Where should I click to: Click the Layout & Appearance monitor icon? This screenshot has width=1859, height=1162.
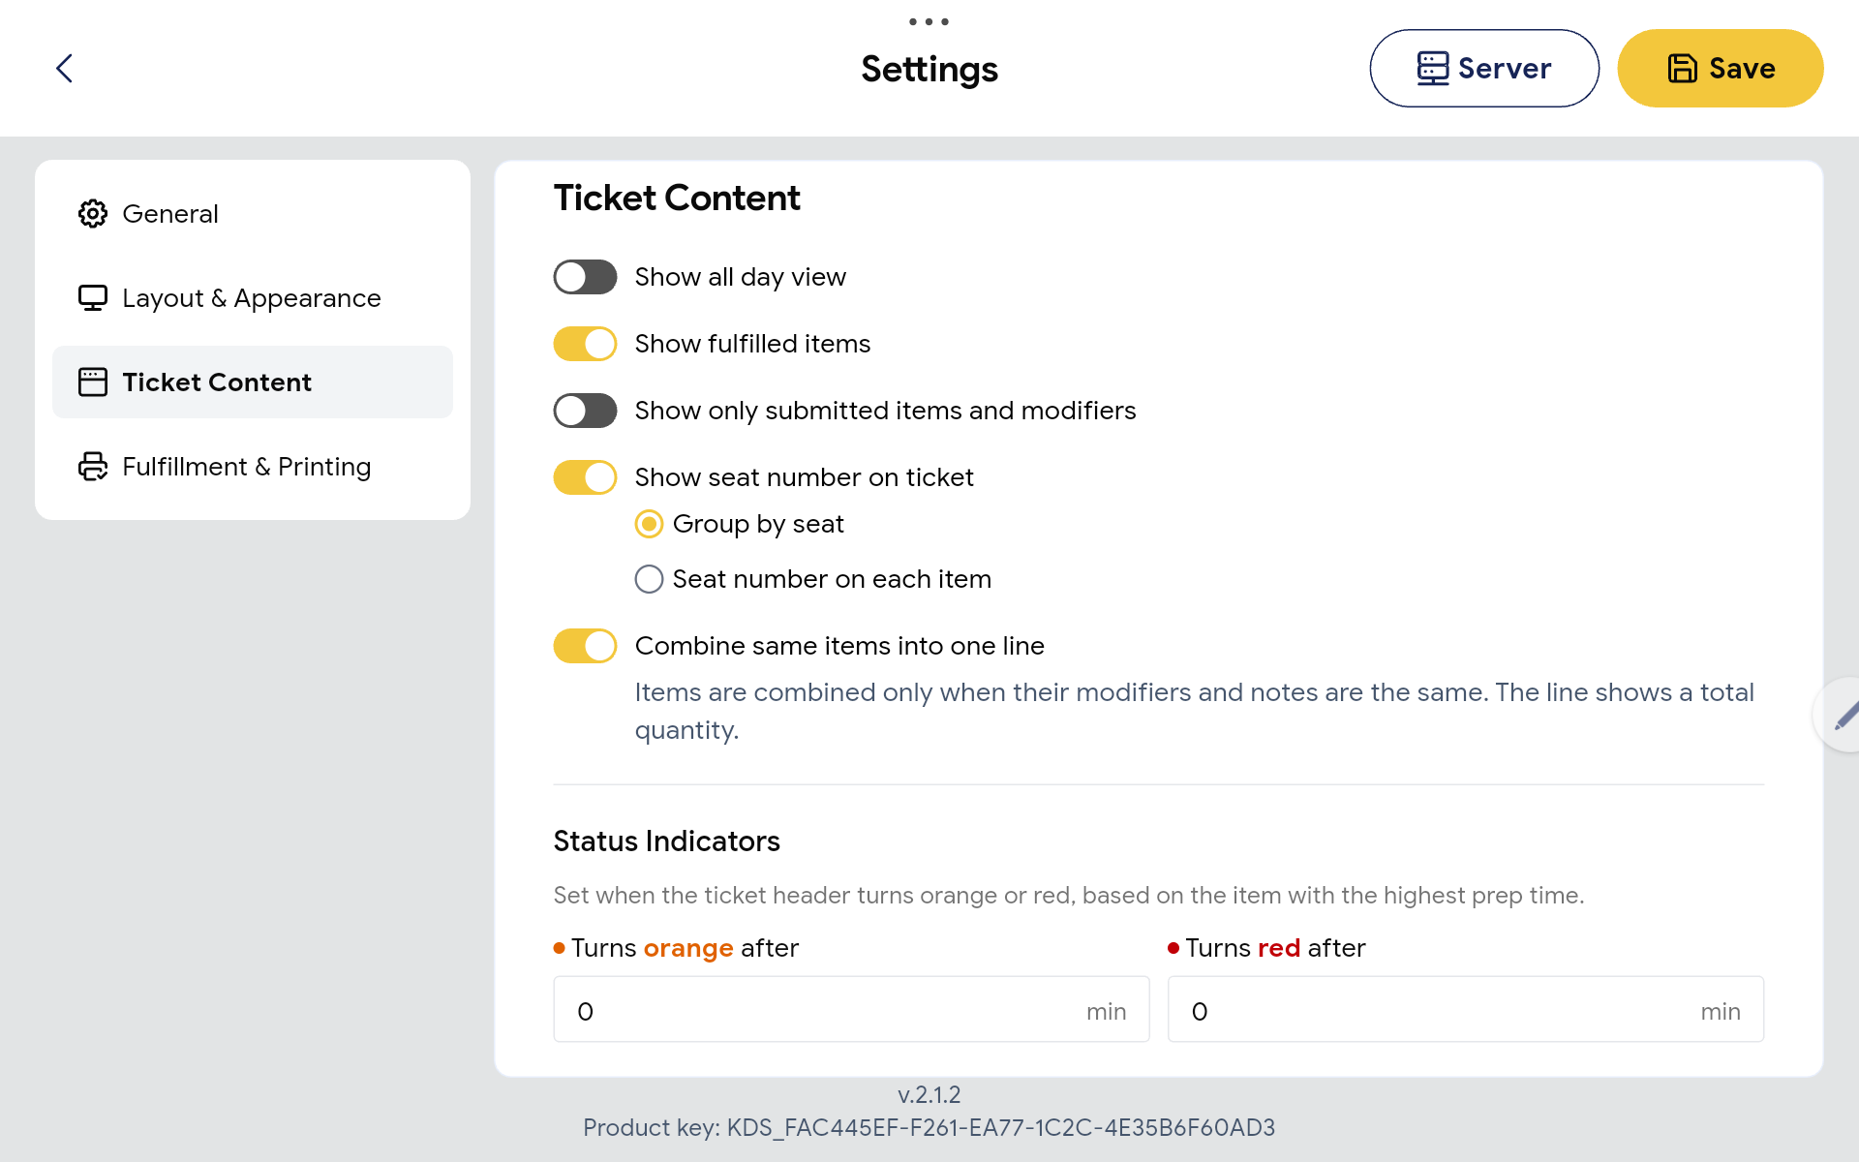[x=93, y=297]
